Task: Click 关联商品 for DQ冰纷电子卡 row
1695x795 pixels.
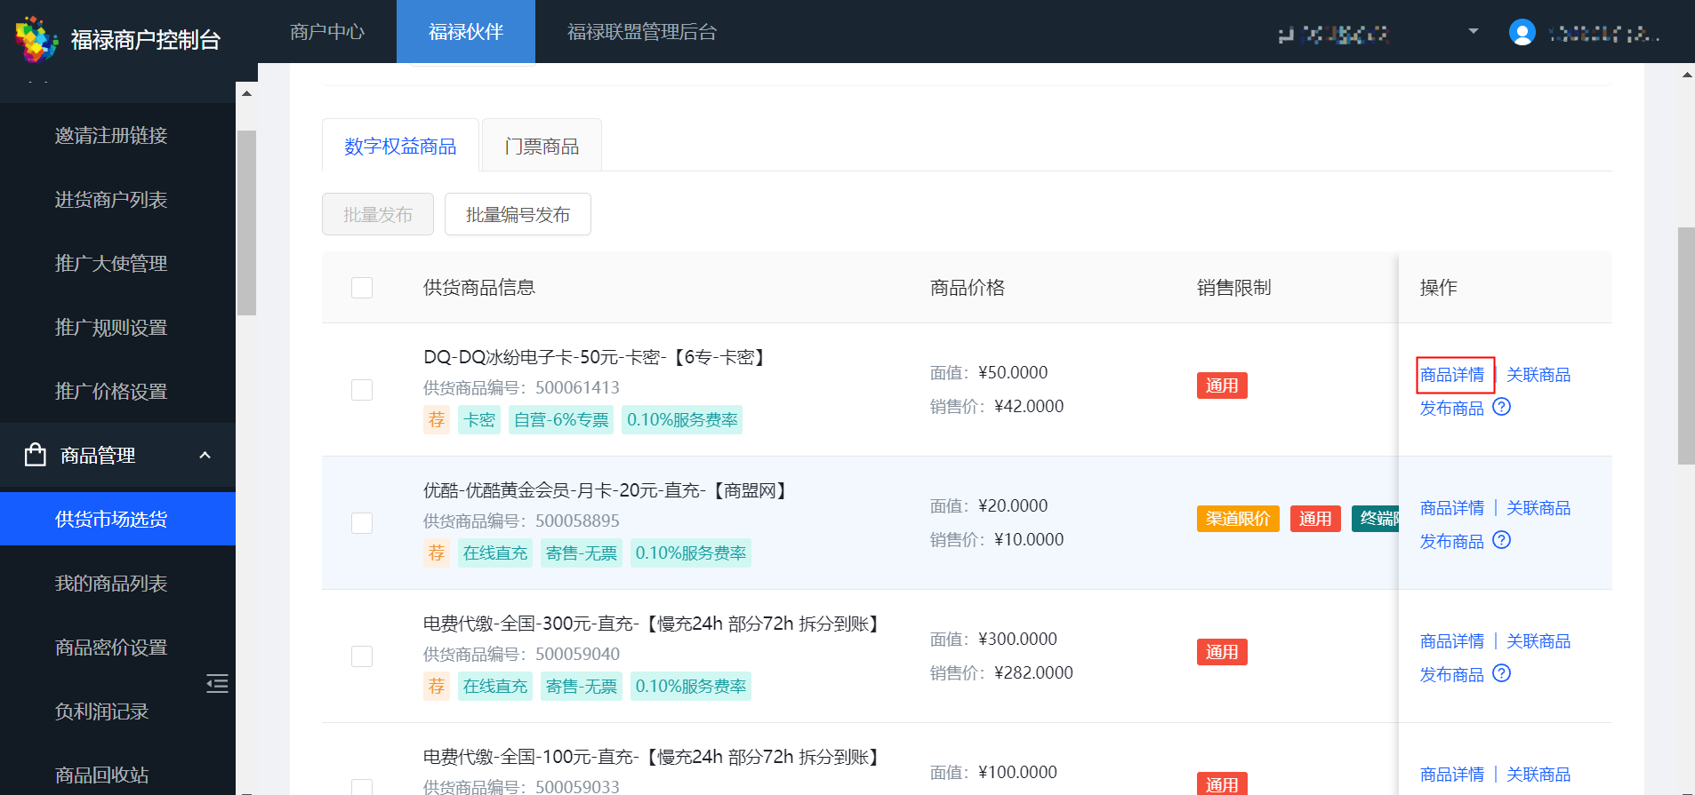Action: 1538,375
